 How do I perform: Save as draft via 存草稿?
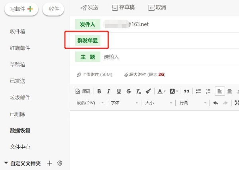(x=123, y=8)
